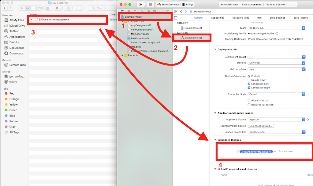
Task: Select ExampleProject scheme in toolbar
Action: (168, 4)
